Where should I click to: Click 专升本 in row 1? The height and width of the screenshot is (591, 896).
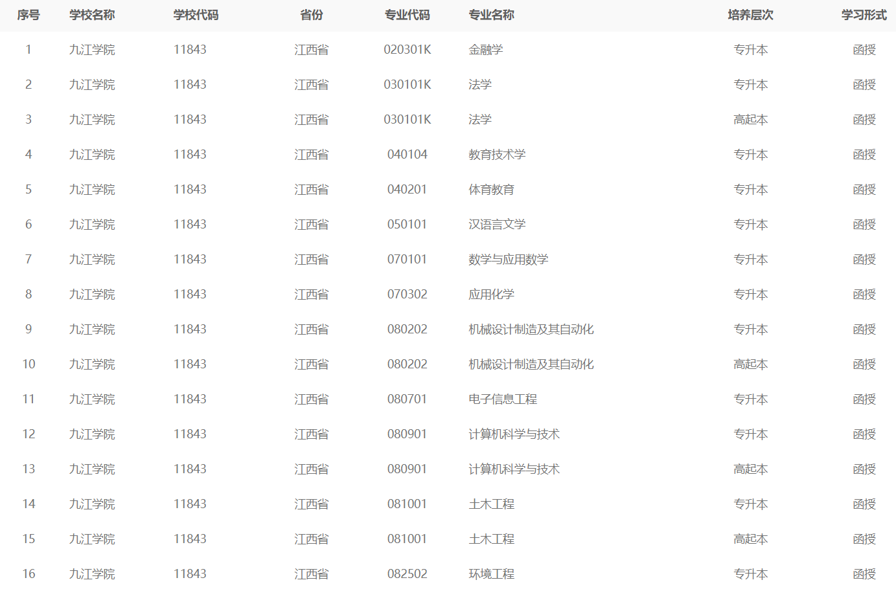(x=751, y=50)
